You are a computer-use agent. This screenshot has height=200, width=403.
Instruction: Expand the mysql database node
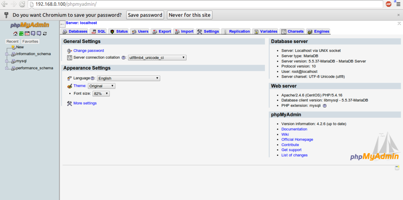pyautogui.click(x=7, y=61)
